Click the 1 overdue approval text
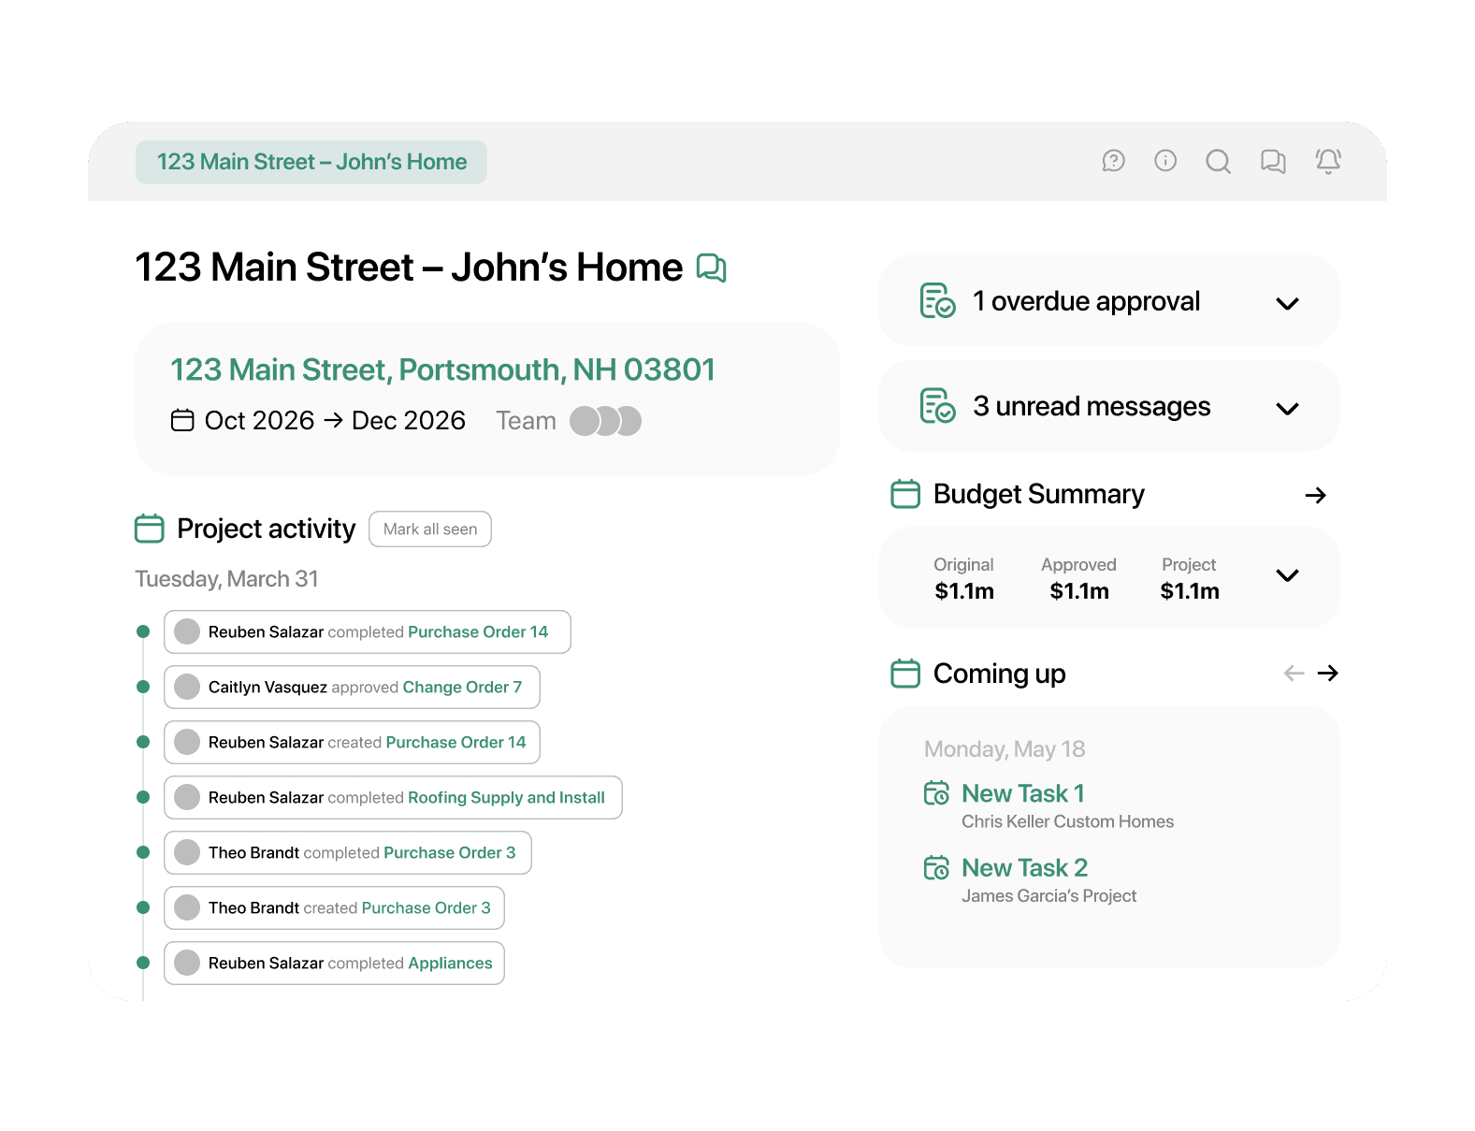The height and width of the screenshot is (1131, 1475). click(x=1086, y=301)
